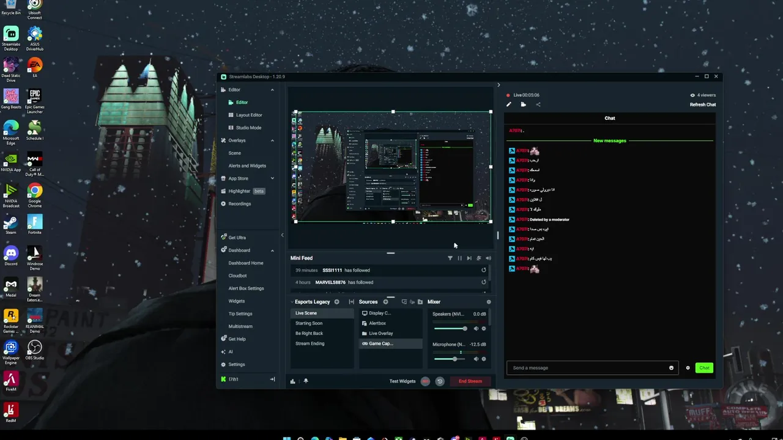The image size is (783, 440).
Task: Repeat the MARVEL58876 follow alert
Action: tap(483, 282)
